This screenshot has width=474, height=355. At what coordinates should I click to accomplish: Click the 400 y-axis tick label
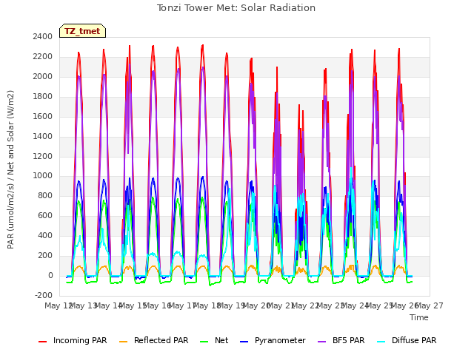pos(45,235)
